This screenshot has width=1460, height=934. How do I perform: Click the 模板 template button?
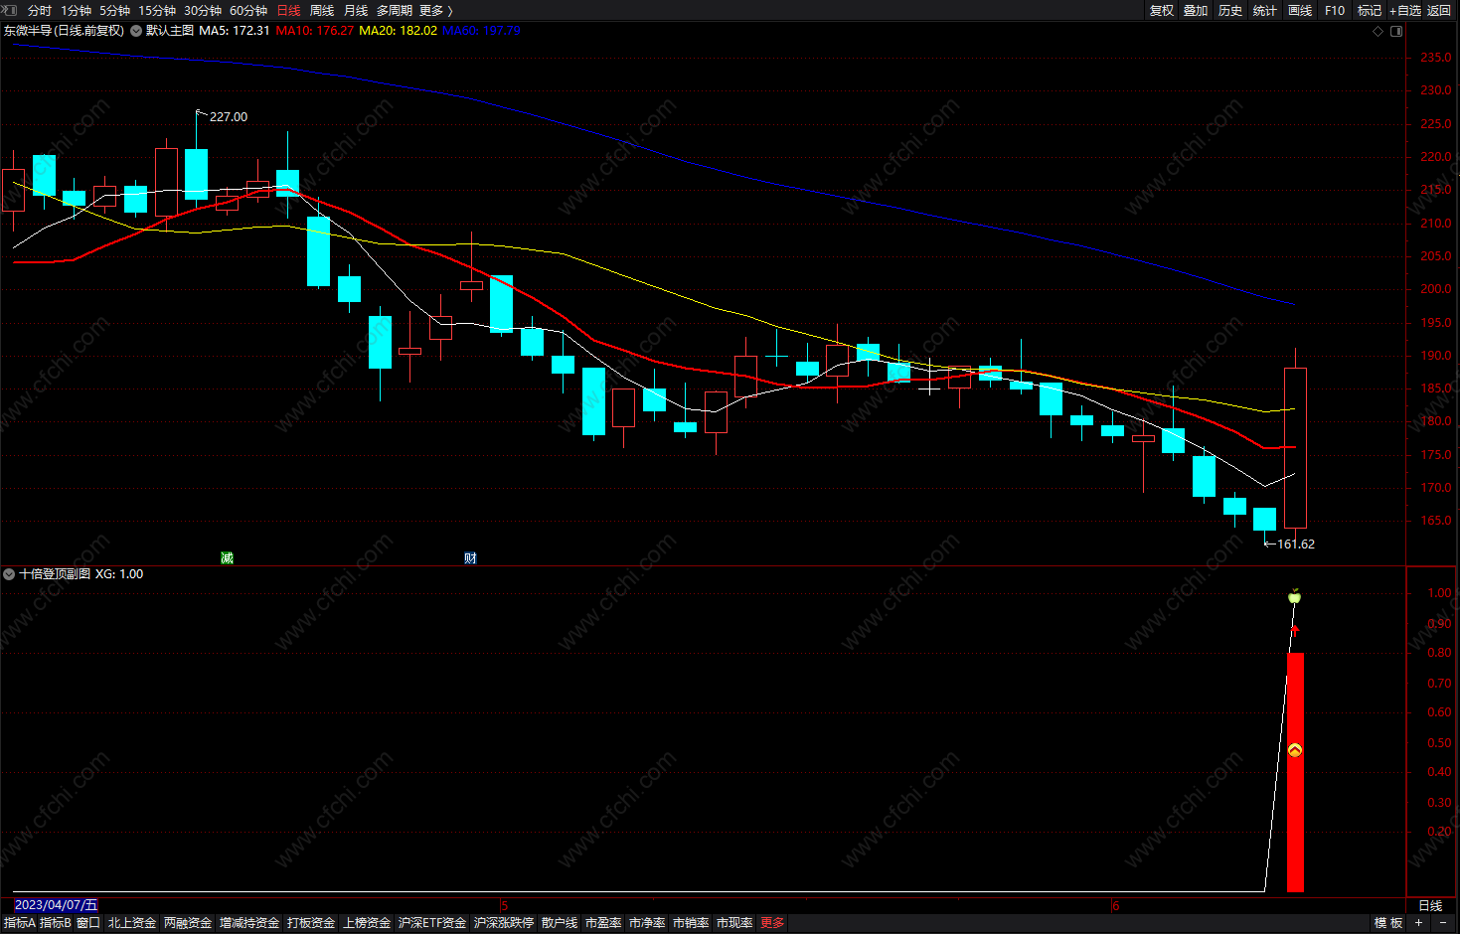[1388, 923]
